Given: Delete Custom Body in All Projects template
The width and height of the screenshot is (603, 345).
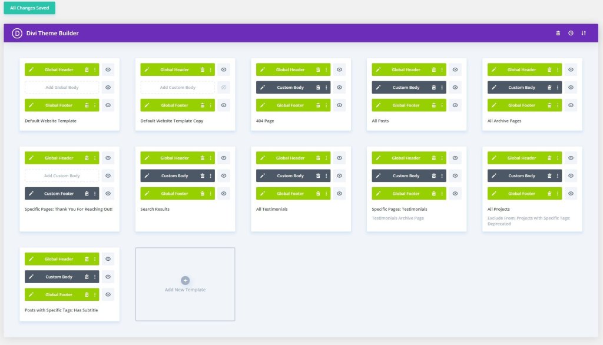Looking at the screenshot, I should (549, 176).
